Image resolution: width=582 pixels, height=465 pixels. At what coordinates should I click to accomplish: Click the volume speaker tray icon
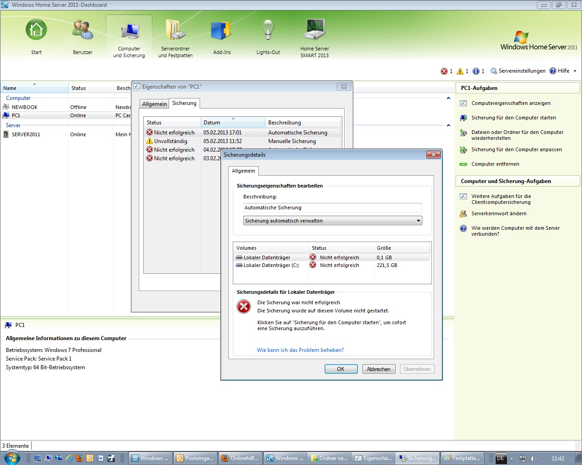click(534, 459)
